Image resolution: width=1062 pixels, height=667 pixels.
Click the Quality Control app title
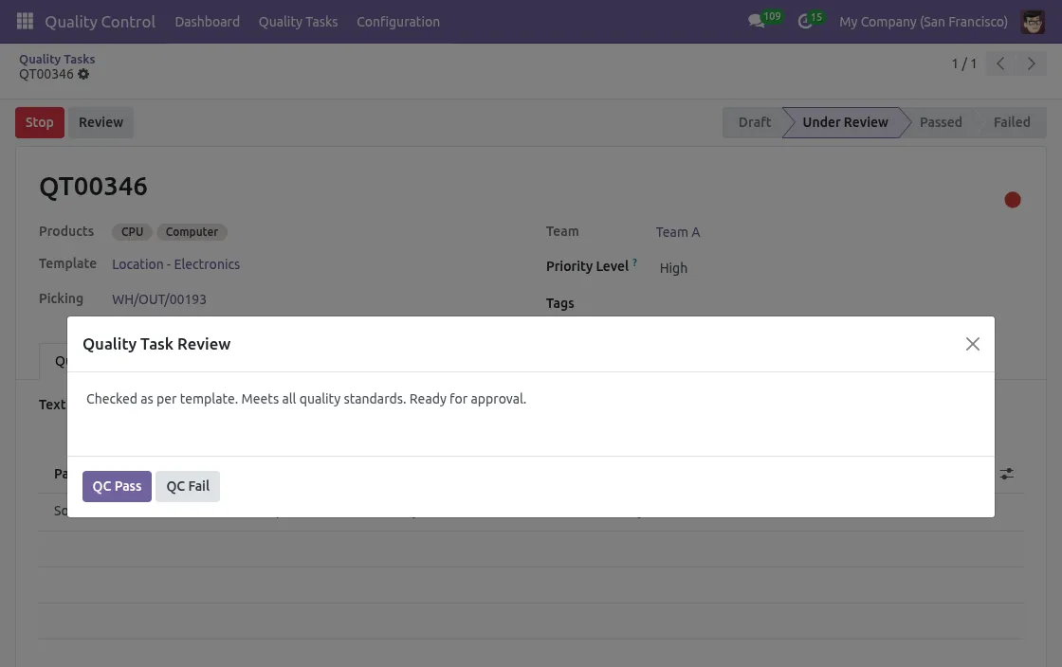(101, 22)
